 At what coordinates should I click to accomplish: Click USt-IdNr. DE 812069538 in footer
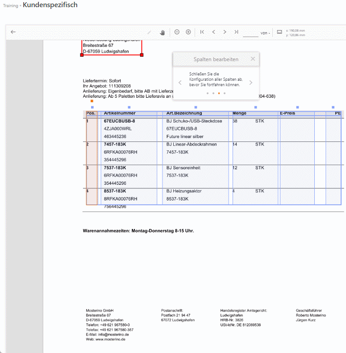[x=240, y=325]
